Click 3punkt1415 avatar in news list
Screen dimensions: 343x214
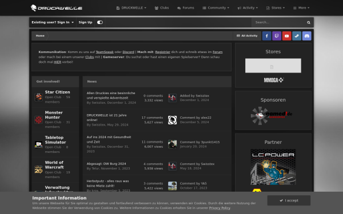173,144
